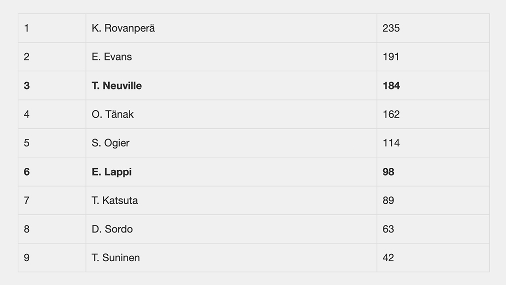The image size is (506, 285).
Task: Select position number 9 cell
Action: point(52,257)
